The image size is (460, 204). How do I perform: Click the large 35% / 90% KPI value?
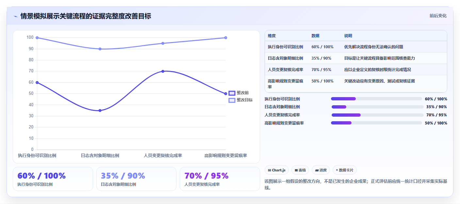[x=123, y=176]
